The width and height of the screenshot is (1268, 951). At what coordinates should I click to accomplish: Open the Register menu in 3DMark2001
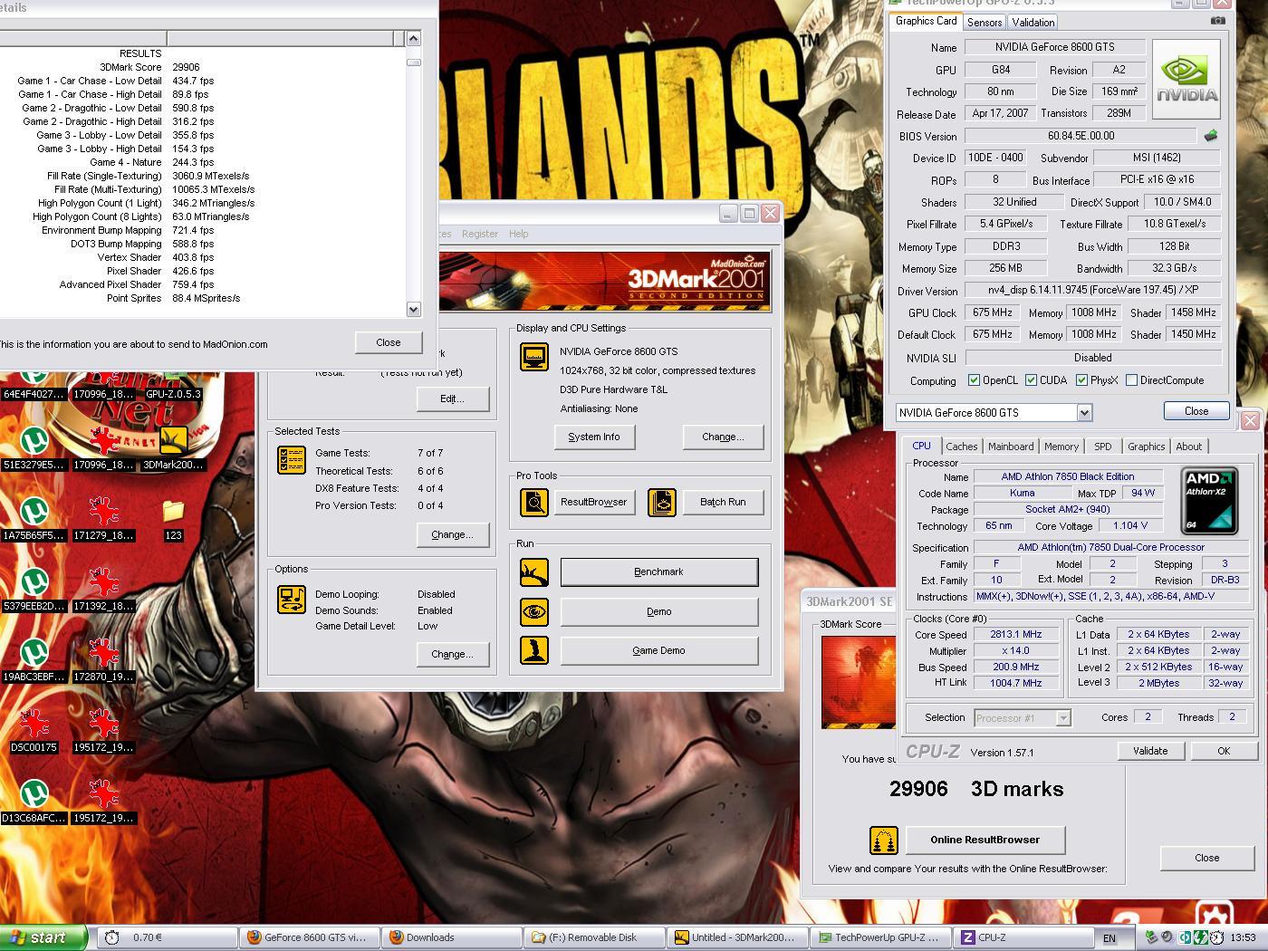480,234
